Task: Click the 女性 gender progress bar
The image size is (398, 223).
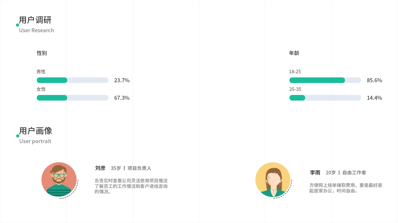Action: point(72,98)
